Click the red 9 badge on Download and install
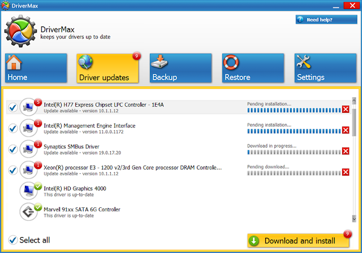This screenshot has width=362, height=253. pyautogui.click(x=347, y=234)
